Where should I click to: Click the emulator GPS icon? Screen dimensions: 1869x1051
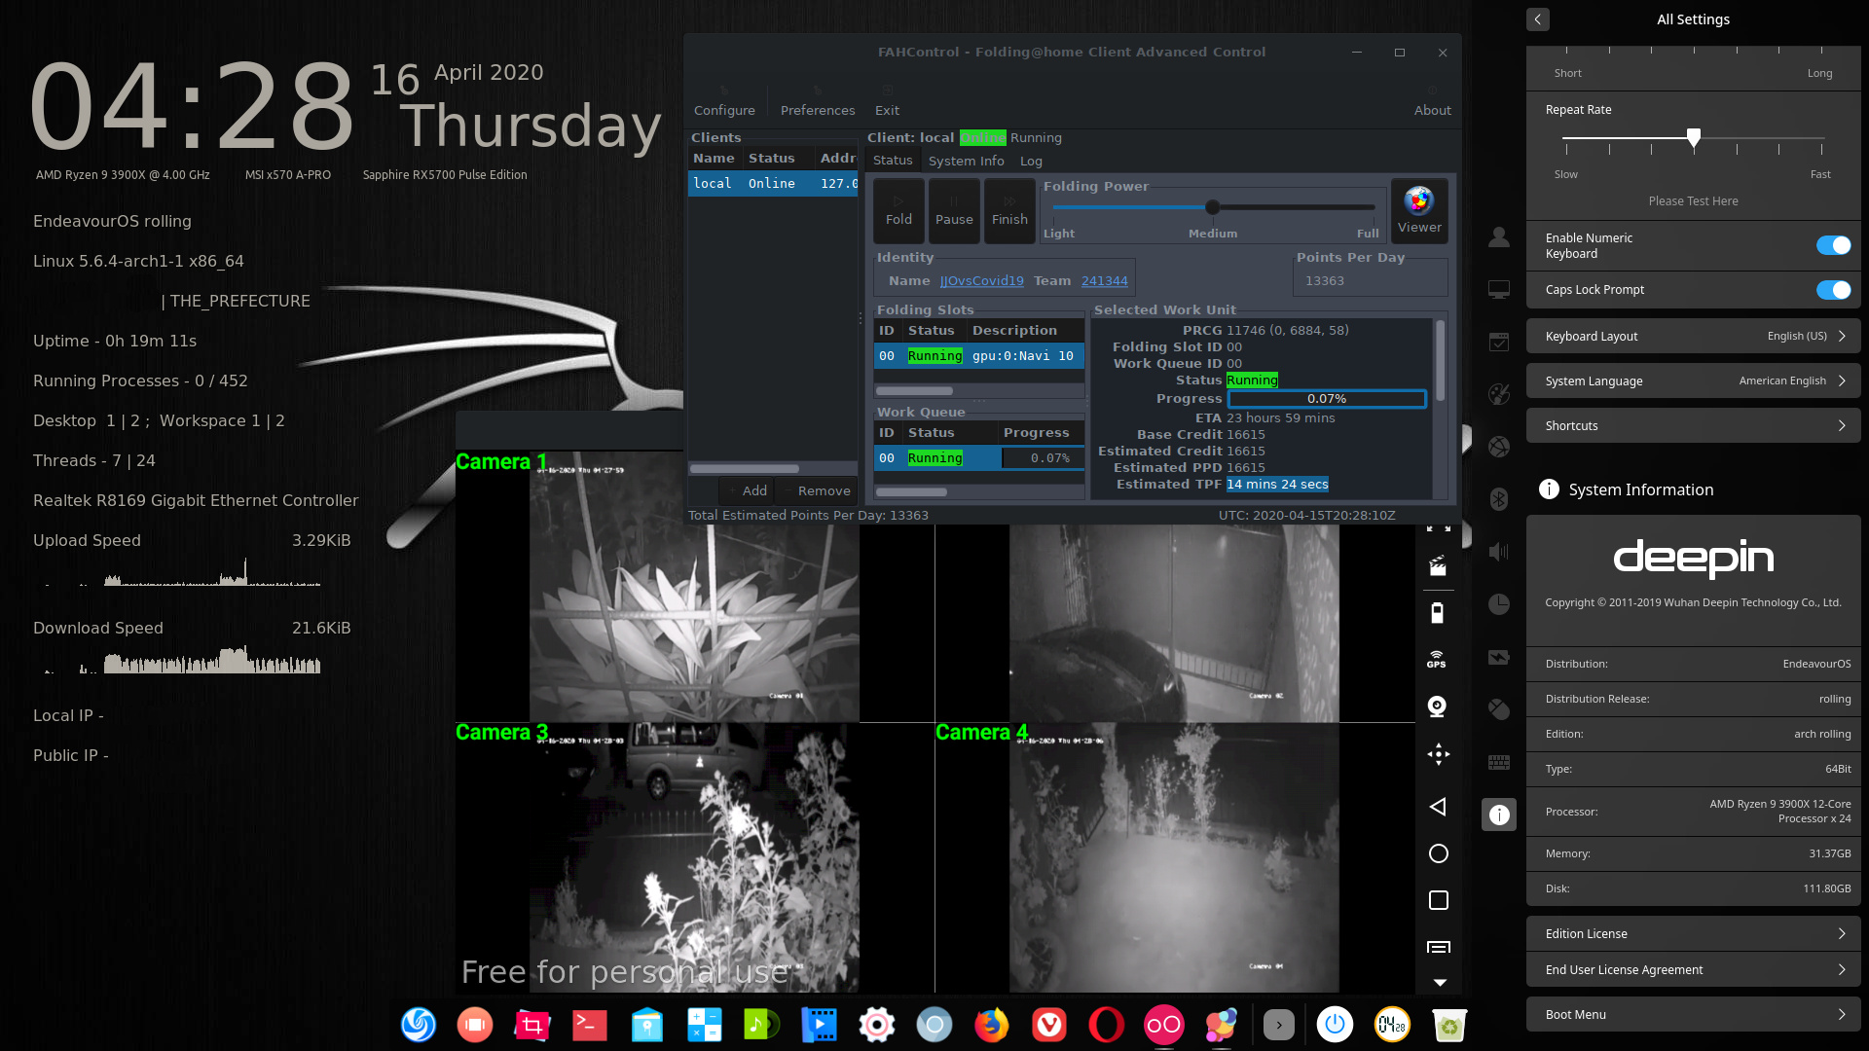pos(1437,659)
